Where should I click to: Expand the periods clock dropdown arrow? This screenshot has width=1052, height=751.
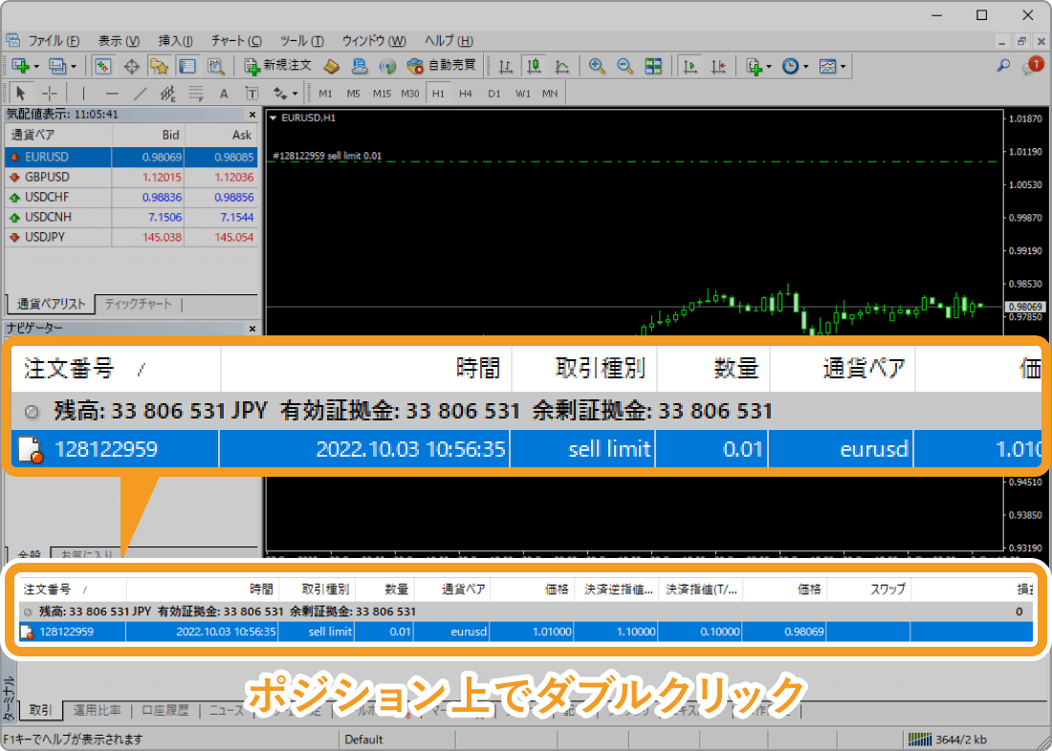click(806, 66)
